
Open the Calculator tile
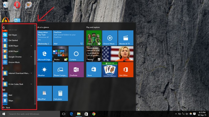60,93
